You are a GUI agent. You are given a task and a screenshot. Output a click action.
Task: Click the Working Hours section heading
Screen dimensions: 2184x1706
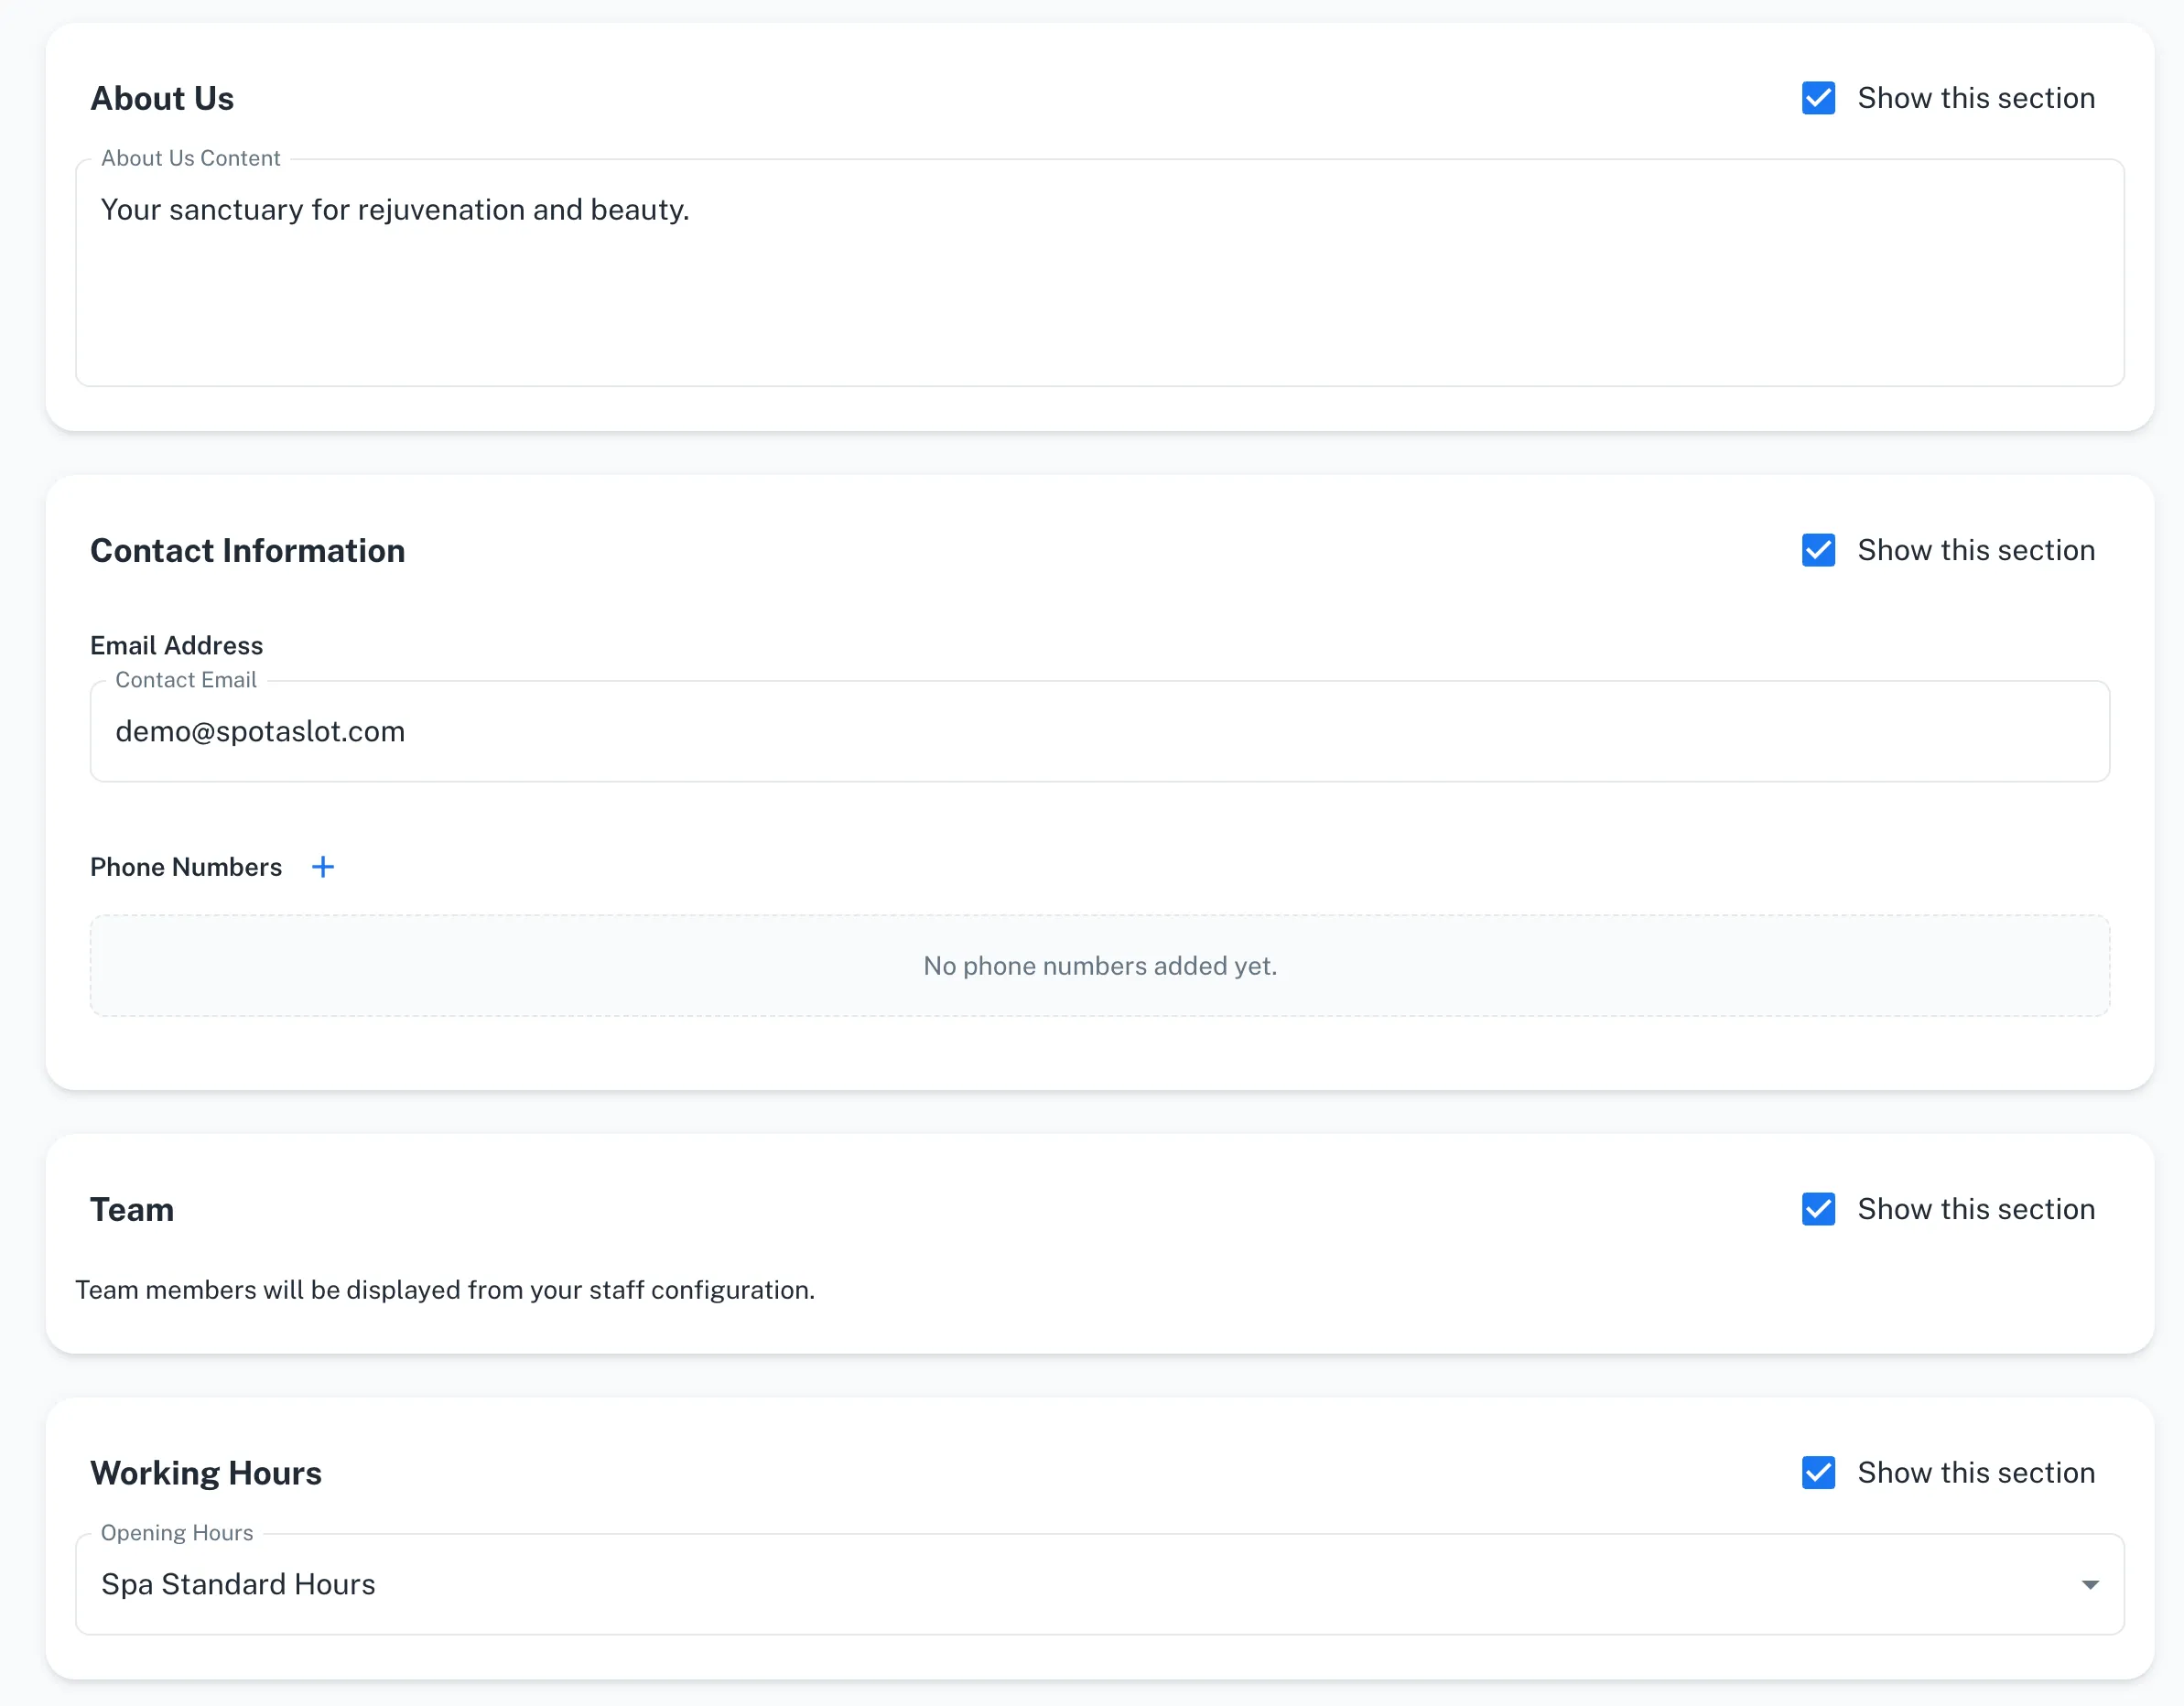[x=206, y=1472]
